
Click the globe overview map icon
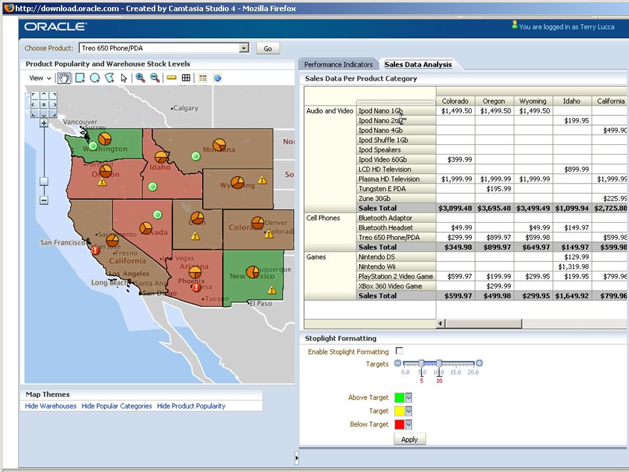[218, 78]
